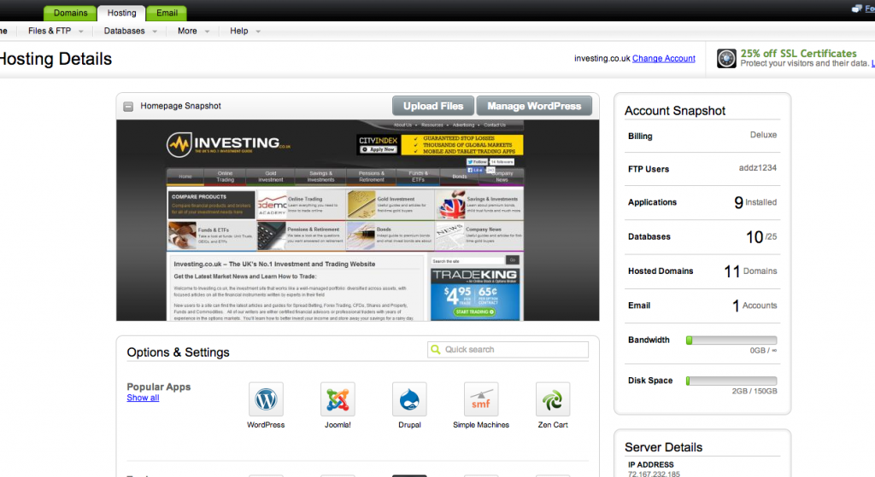Choose the Zen Cart app icon
875x477 pixels.
tap(553, 399)
